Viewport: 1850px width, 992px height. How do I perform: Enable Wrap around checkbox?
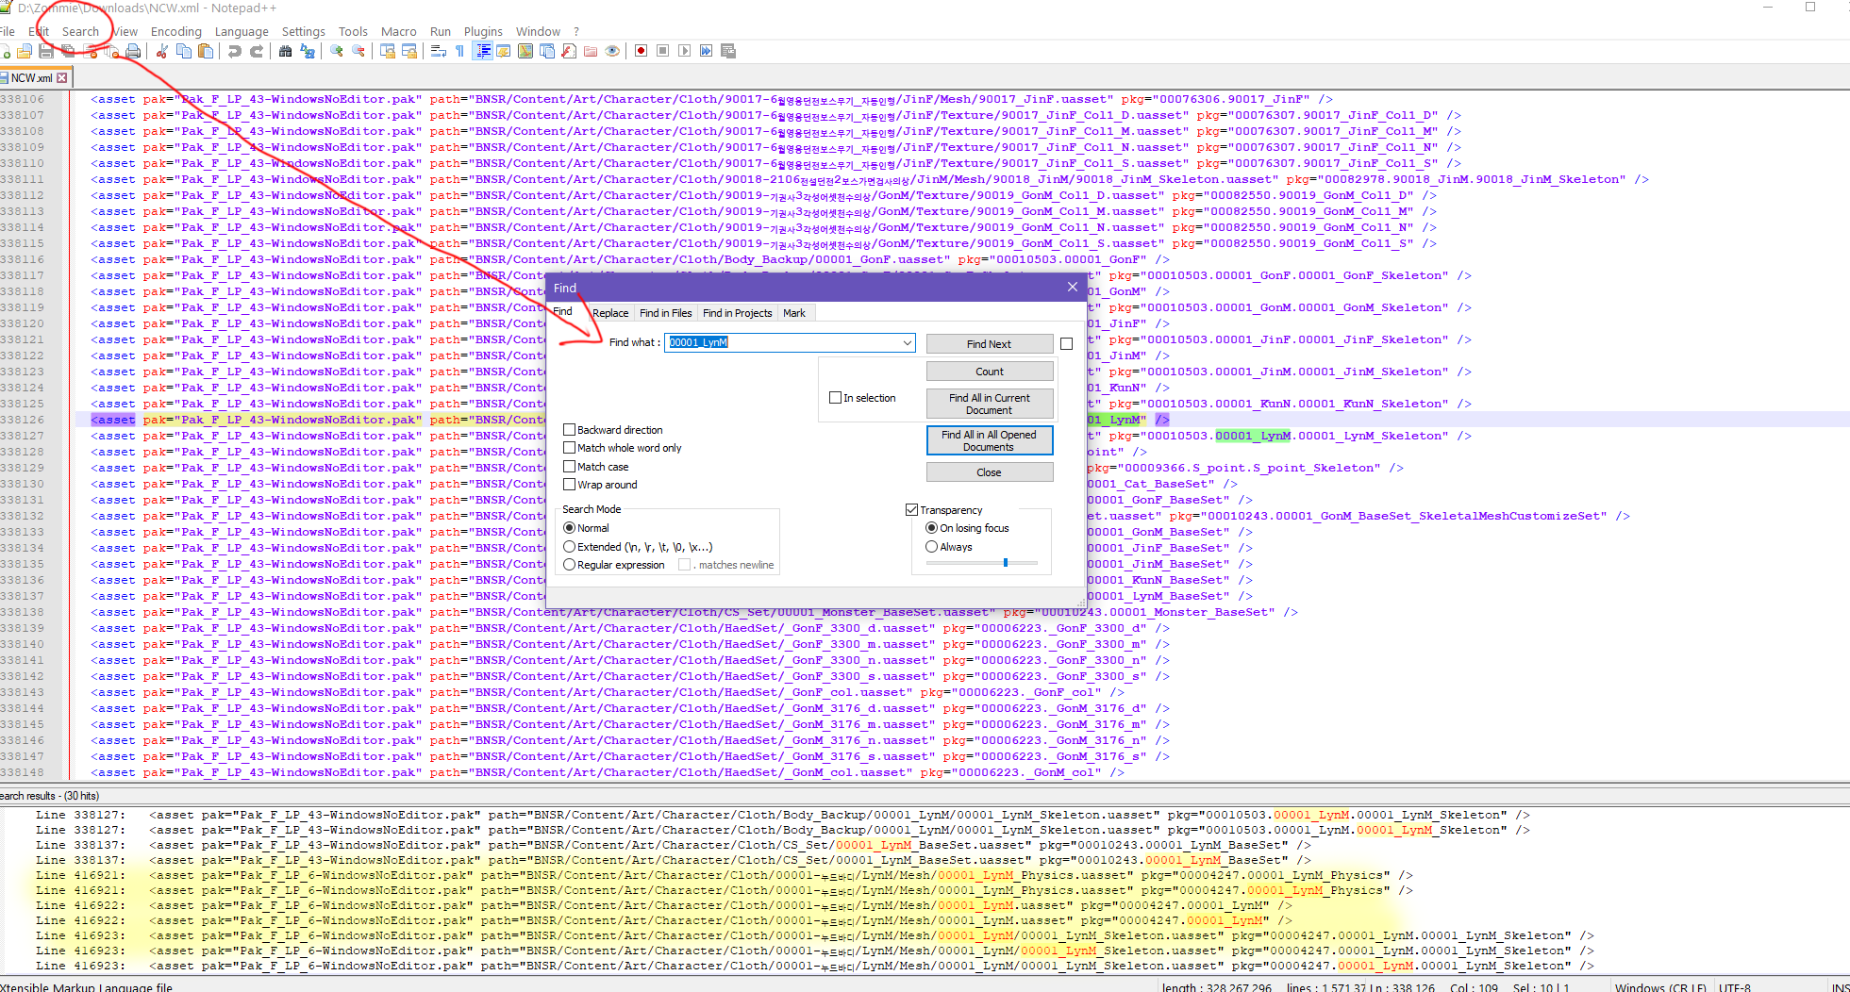click(x=570, y=485)
